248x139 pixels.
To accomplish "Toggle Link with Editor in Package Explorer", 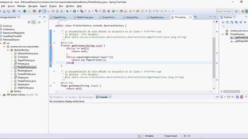I will pyautogui.click(x=34, y=22).
